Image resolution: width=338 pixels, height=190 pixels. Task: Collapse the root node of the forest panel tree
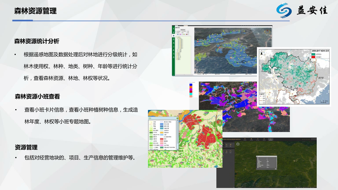176,37
